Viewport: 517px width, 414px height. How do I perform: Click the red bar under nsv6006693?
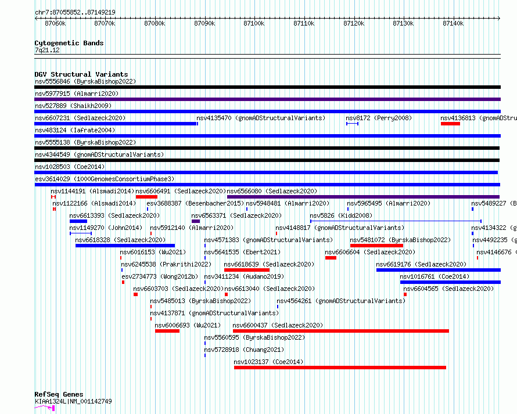click(167, 331)
